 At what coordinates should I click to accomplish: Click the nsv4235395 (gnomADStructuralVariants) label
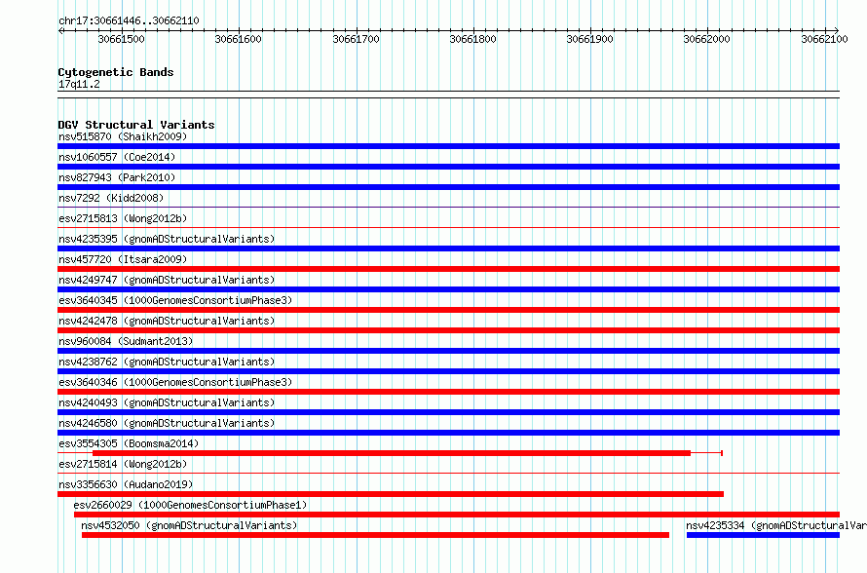(167, 239)
